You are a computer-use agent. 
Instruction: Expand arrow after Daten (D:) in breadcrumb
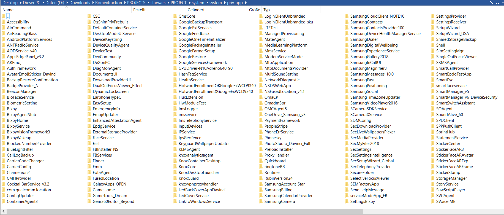tap(67, 3)
